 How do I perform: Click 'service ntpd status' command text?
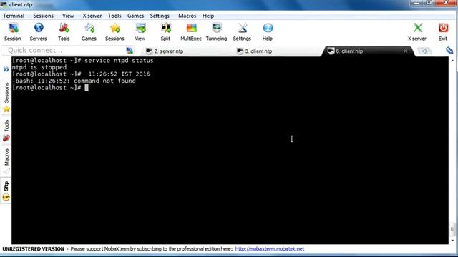click(x=119, y=61)
